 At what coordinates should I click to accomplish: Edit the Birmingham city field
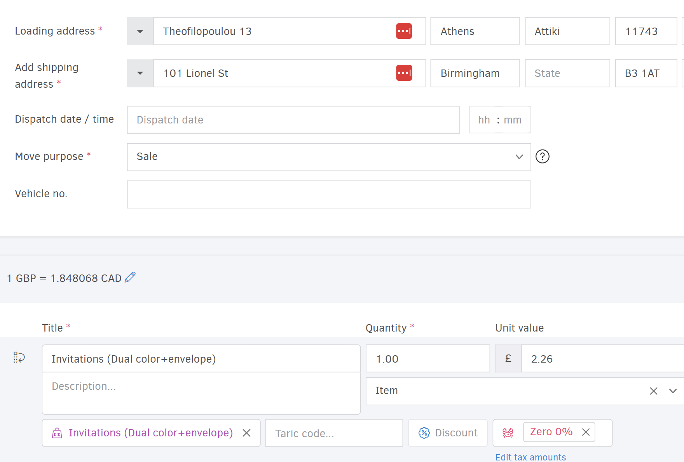(475, 73)
